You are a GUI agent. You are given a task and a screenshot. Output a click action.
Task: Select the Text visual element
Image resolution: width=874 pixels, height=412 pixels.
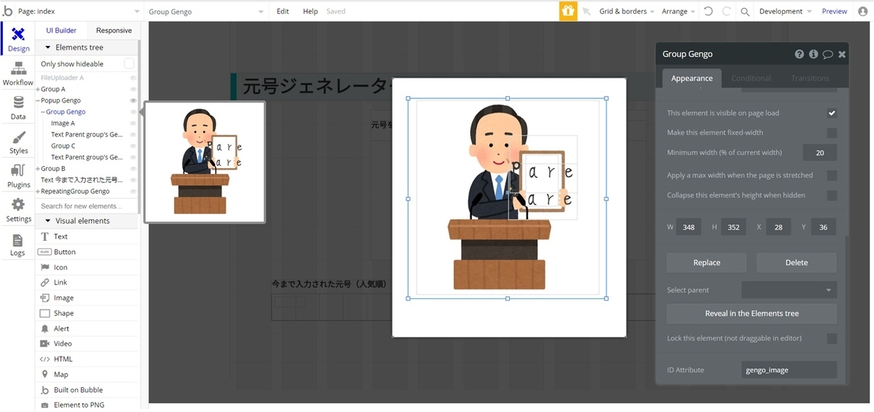point(87,237)
